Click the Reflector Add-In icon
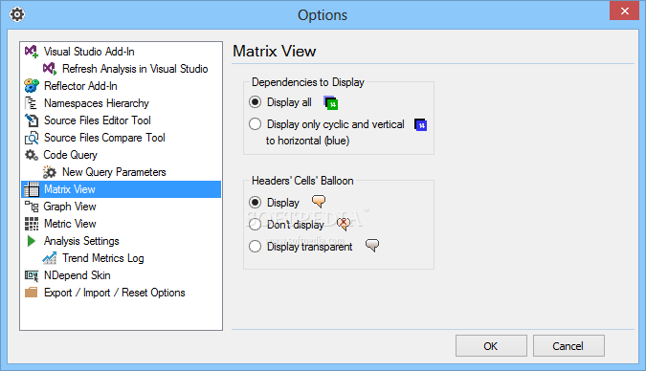646x371 pixels. click(x=32, y=86)
